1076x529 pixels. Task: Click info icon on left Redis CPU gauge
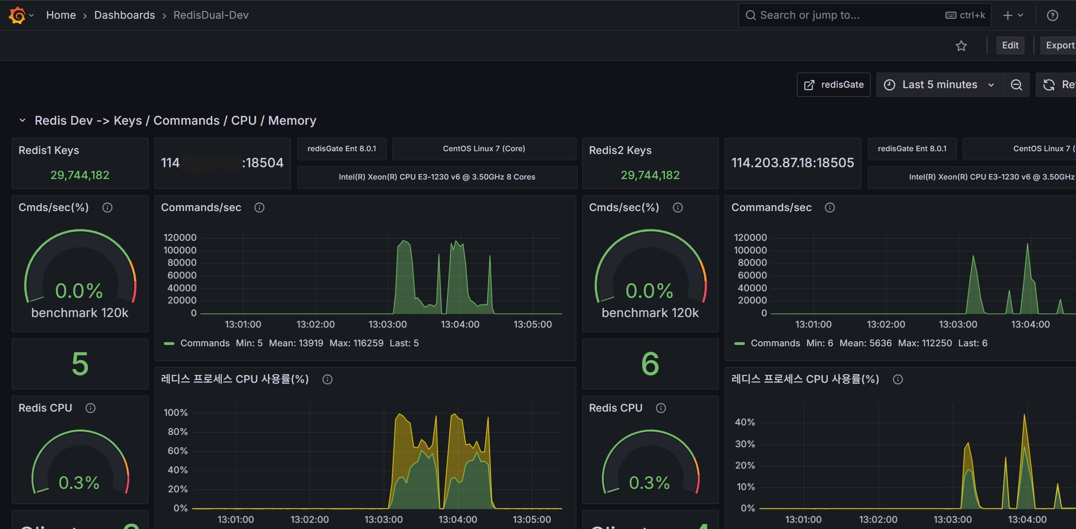click(90, 408)
